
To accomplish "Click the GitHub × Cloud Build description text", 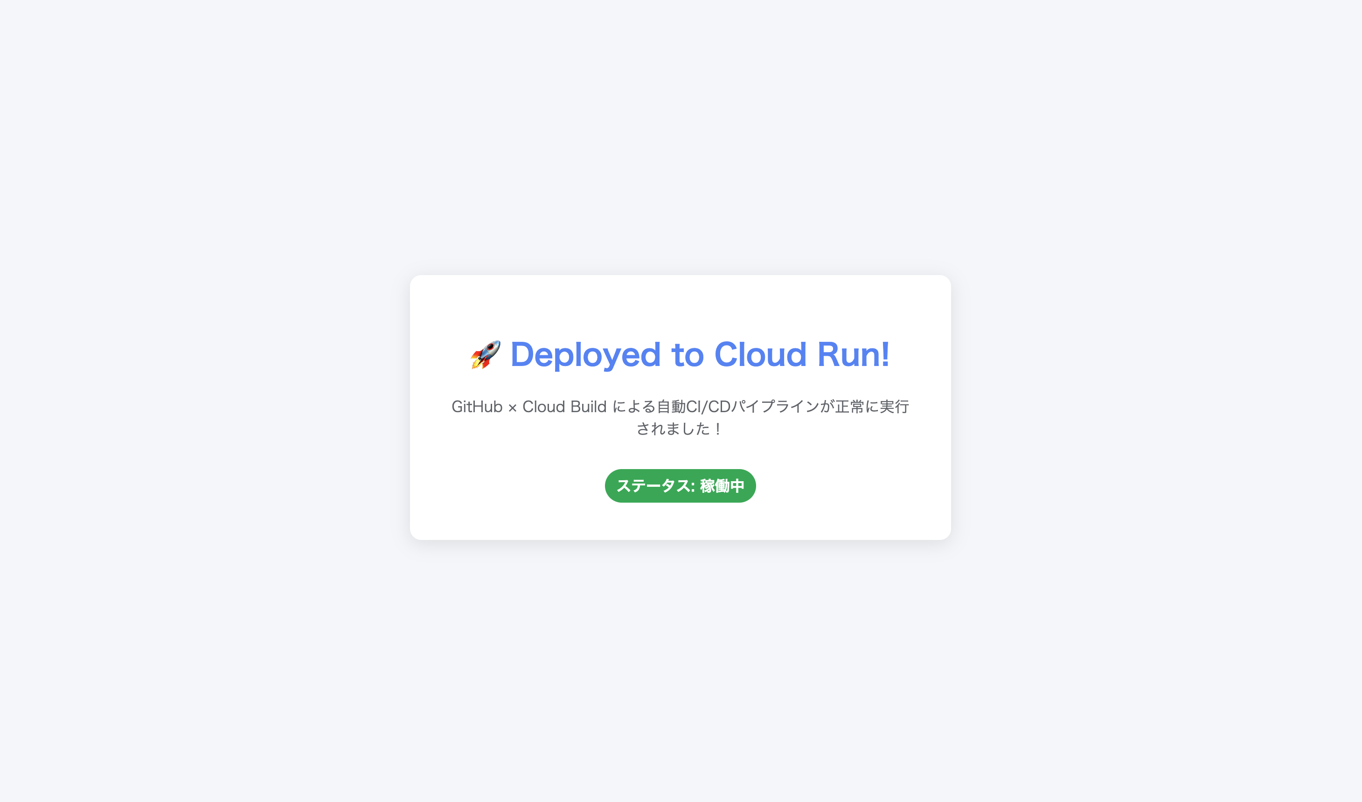I will (x=680, y=417).
